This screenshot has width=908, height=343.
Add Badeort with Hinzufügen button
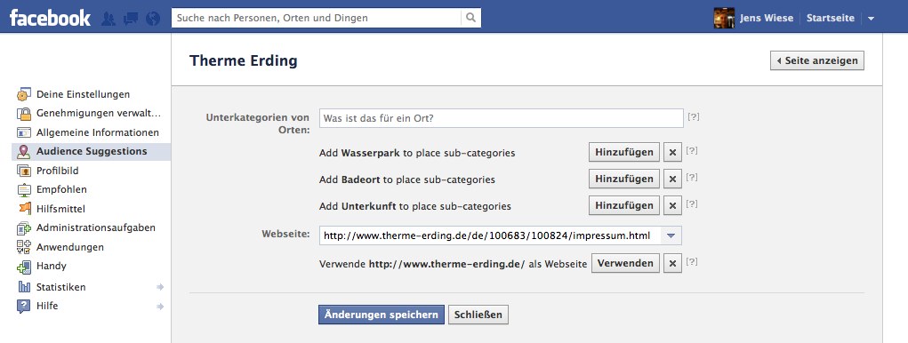tap(624, 179)
